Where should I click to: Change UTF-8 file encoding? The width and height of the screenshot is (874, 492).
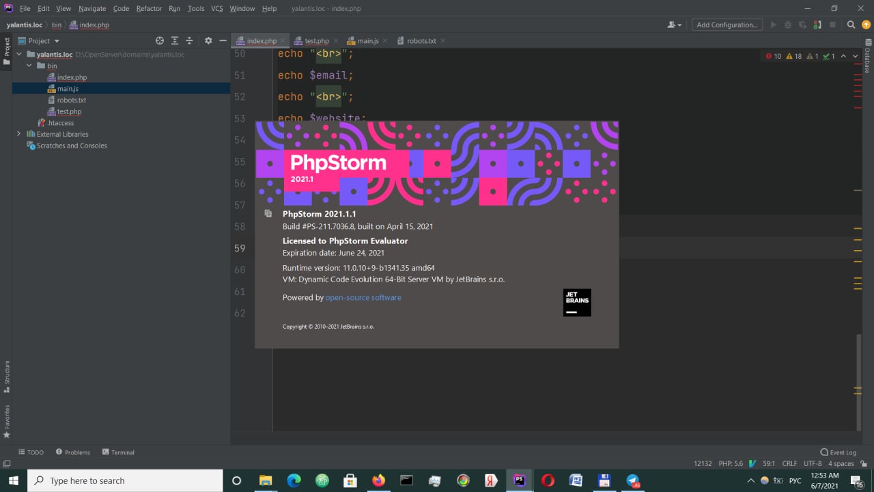tap(813, 463)
